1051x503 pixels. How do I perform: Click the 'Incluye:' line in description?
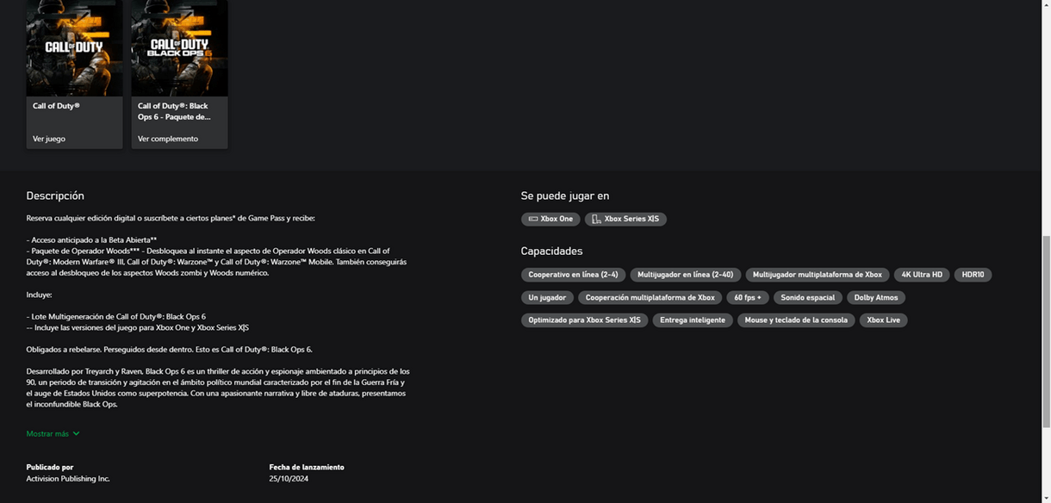point(40,295)
